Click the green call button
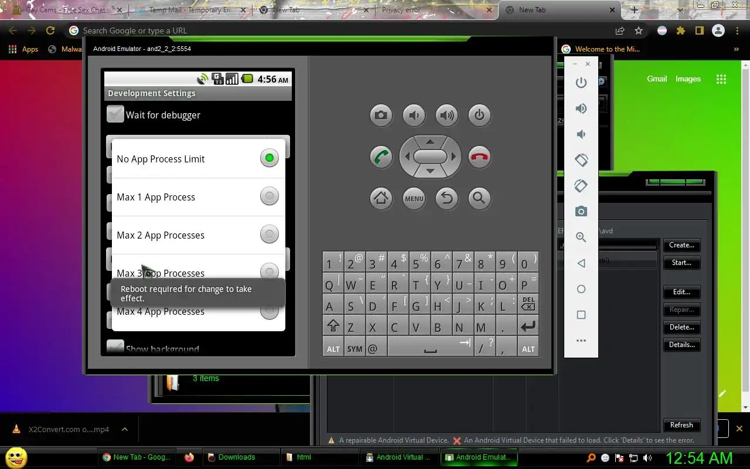750x469 pixels. coord(381,157)
